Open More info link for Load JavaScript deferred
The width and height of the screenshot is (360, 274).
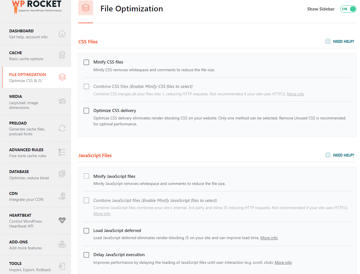pyautogui.click(x=269, y=238)
